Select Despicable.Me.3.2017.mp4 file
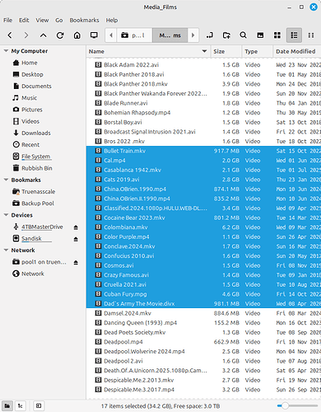 pos(203,389)
